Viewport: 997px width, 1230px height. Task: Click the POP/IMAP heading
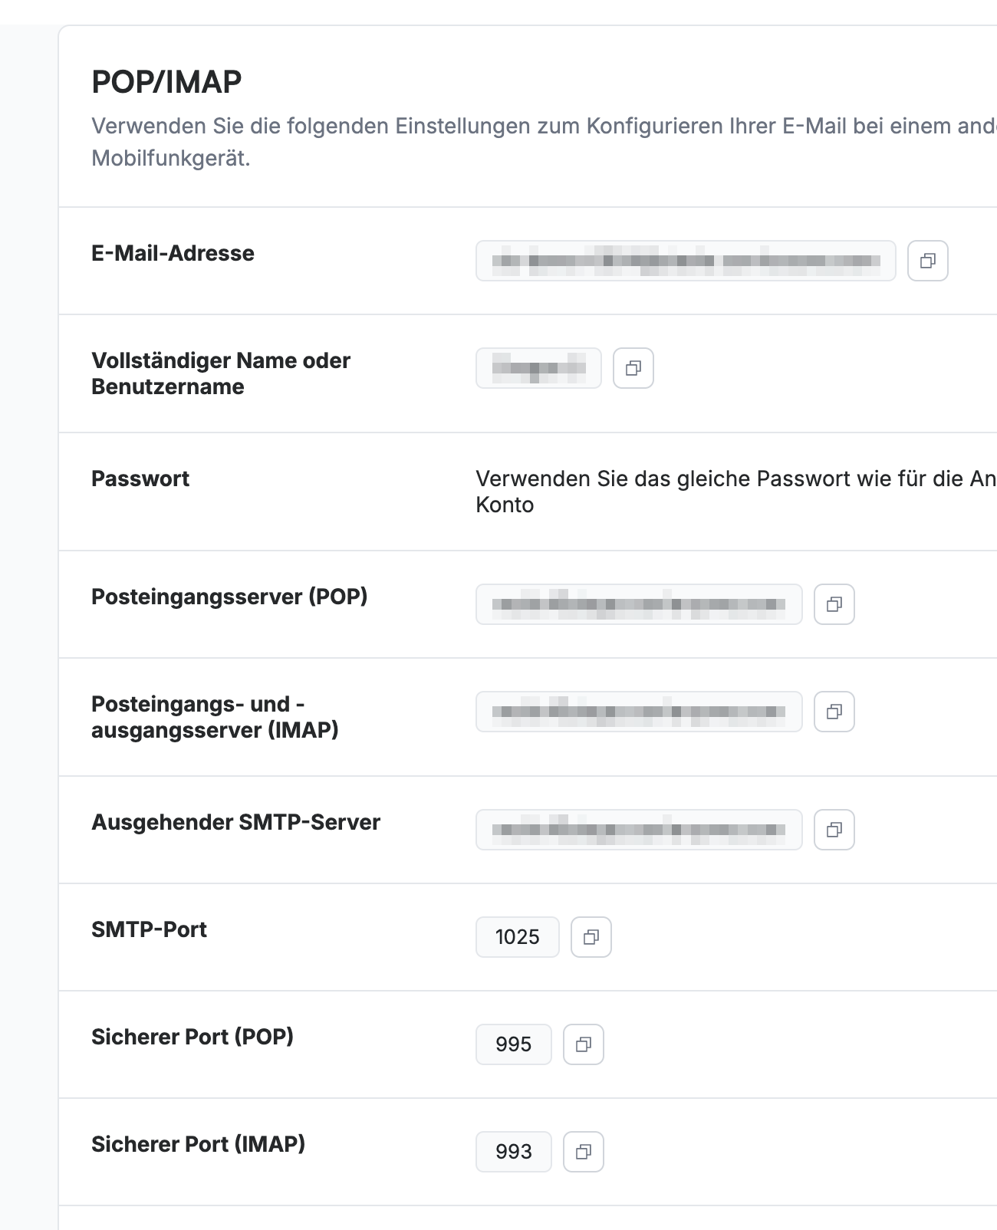click(x=166, y=82)
